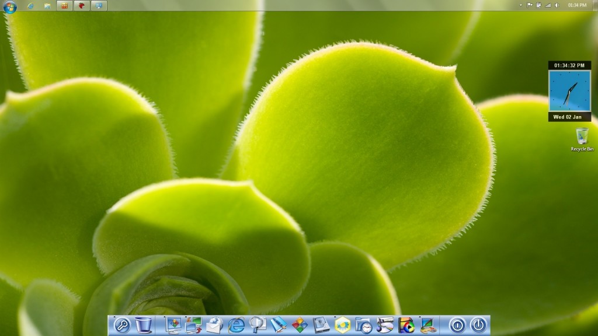
Task: Open the mail envelope icon in dock
Action: click(214, 325)
